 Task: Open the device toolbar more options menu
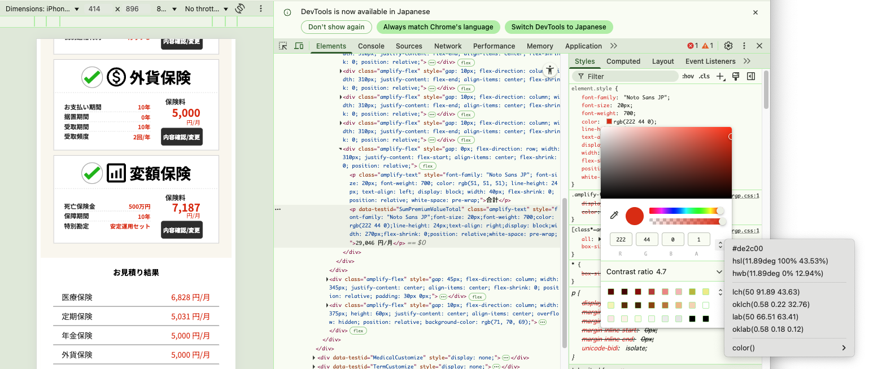[260, 8]
